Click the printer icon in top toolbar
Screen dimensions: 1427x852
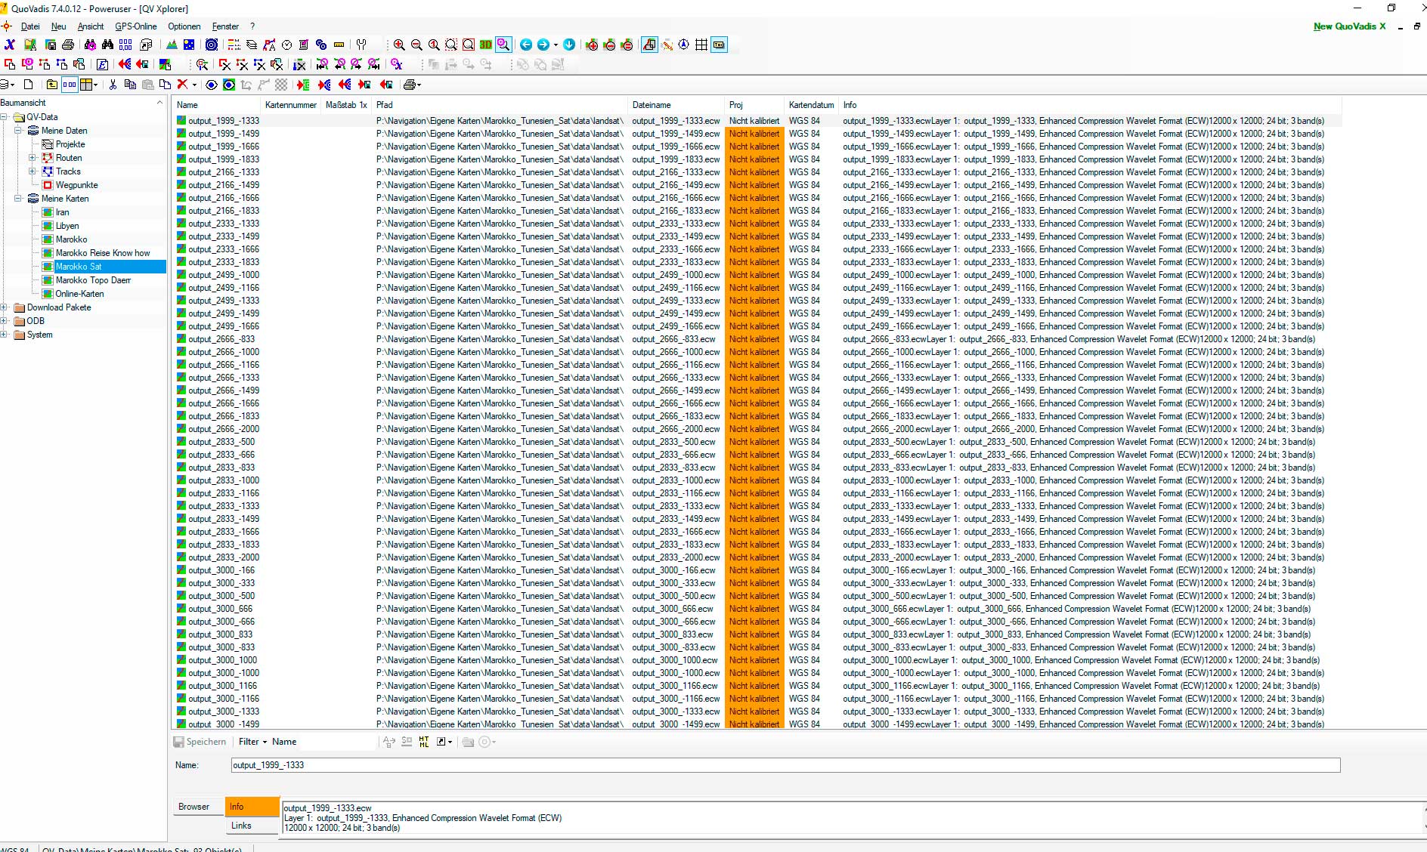click(x=68, y=45)
